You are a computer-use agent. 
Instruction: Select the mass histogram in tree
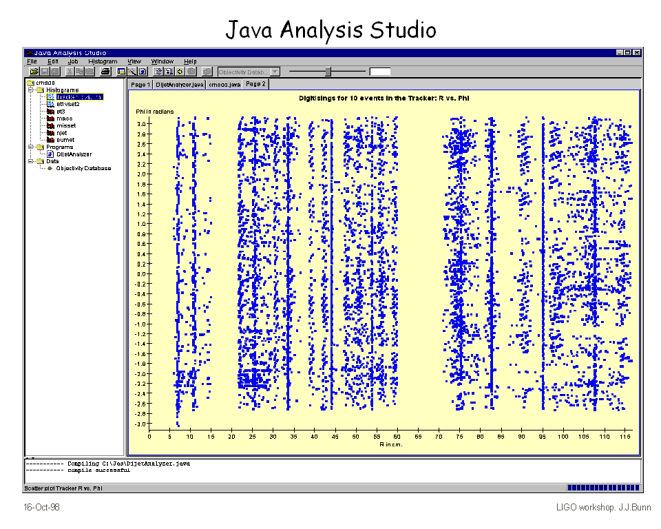click(64, 118)
